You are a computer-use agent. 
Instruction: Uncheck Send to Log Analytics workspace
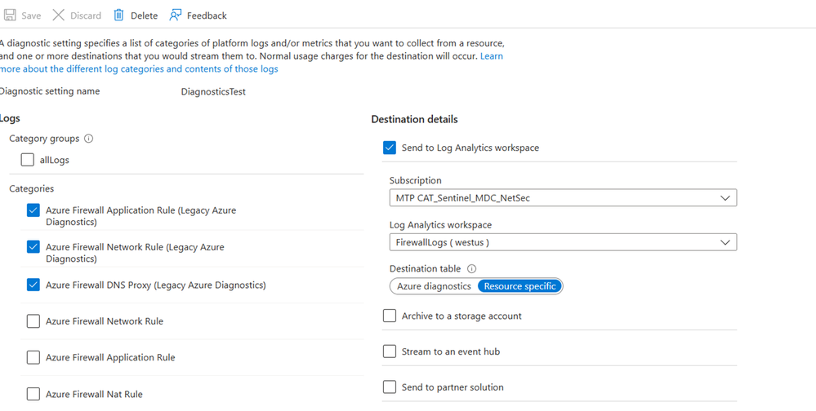pyautogui.click(x=390, y=148)
